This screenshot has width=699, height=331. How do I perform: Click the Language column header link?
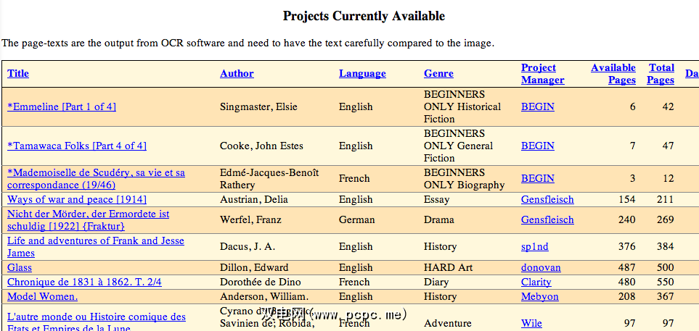tap(362, 73)
